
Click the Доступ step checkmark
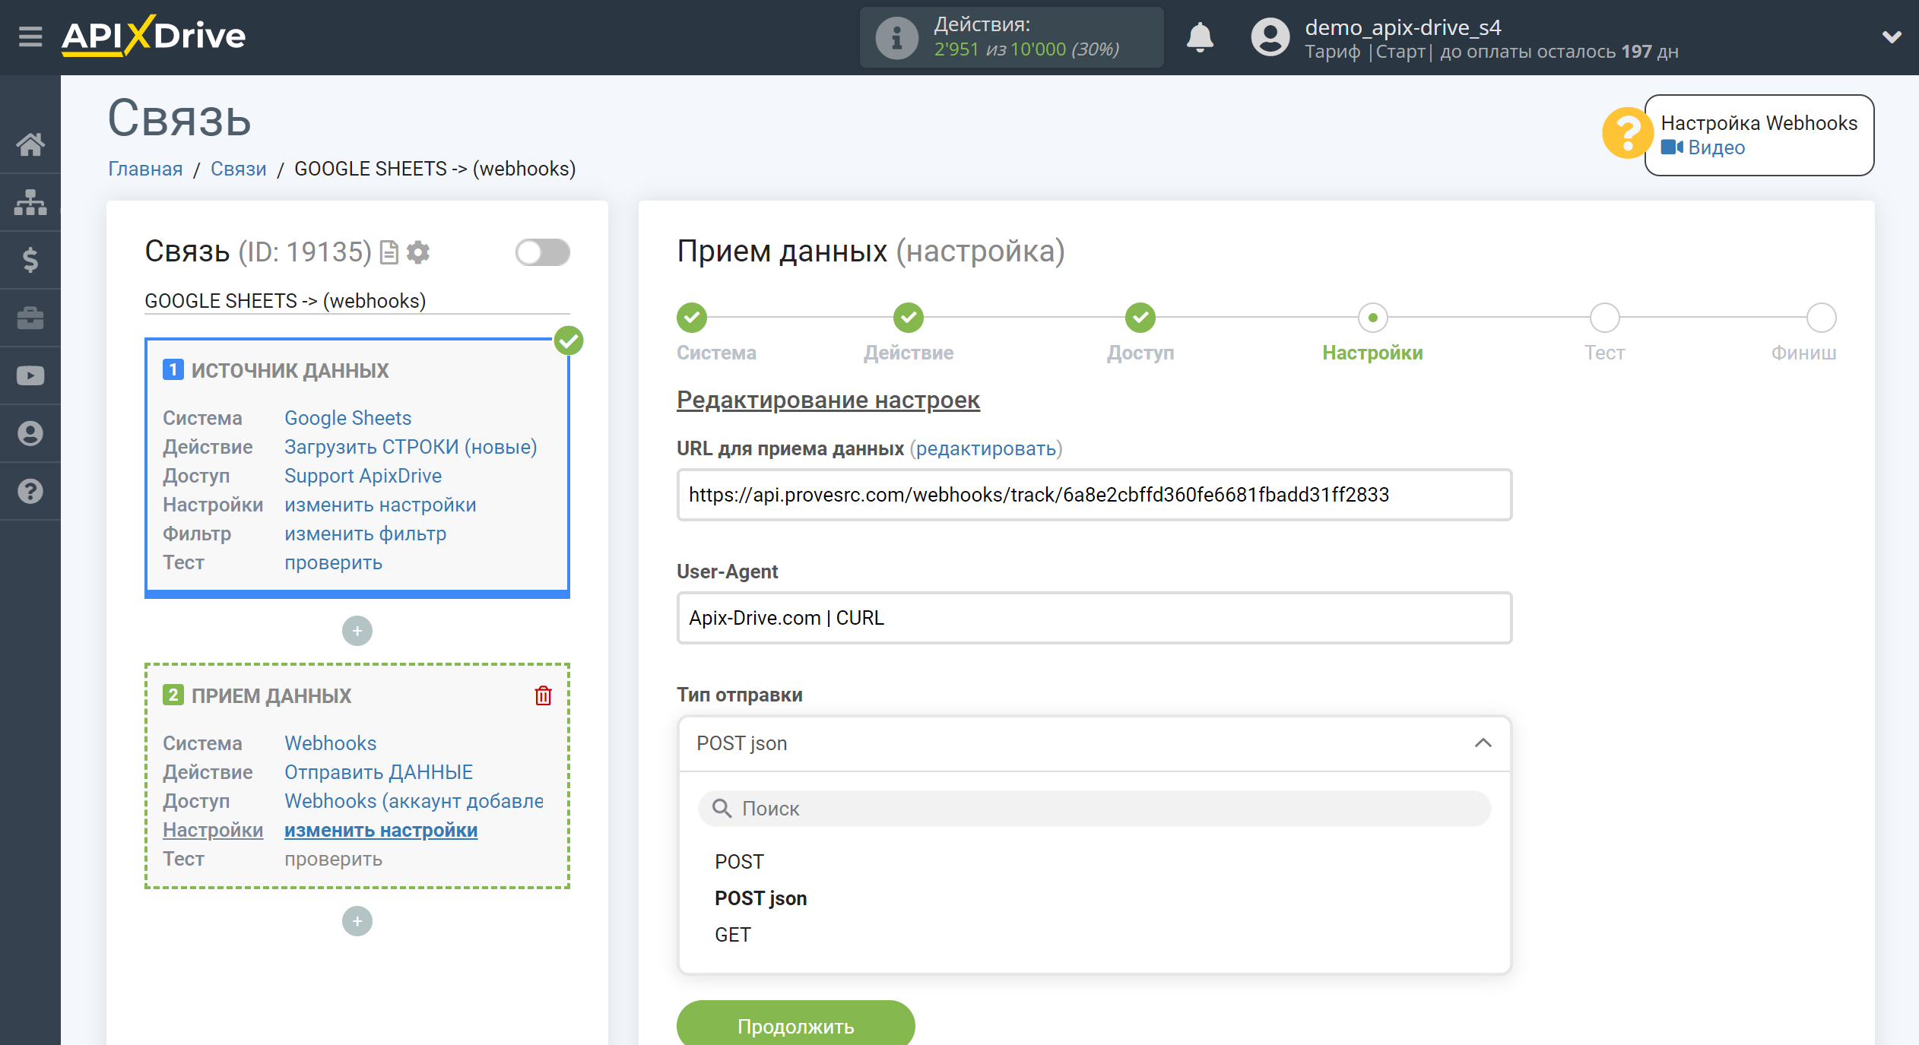pyautogui.click(x=1140, y=318)
